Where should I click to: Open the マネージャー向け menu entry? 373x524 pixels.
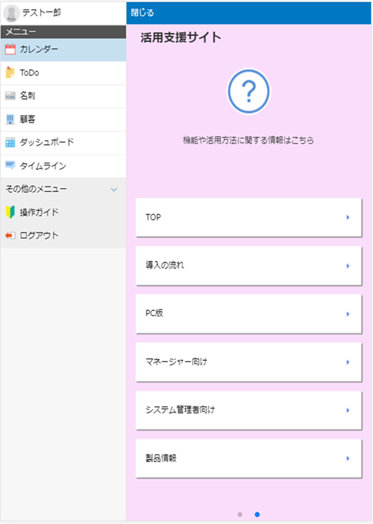point(248,362)
